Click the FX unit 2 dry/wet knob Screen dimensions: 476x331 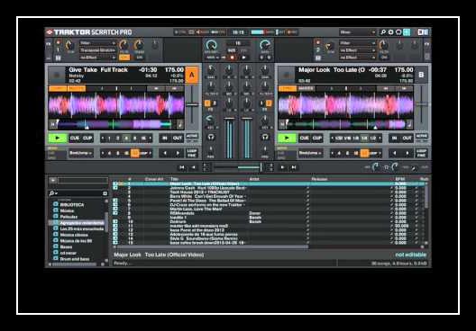330,47
